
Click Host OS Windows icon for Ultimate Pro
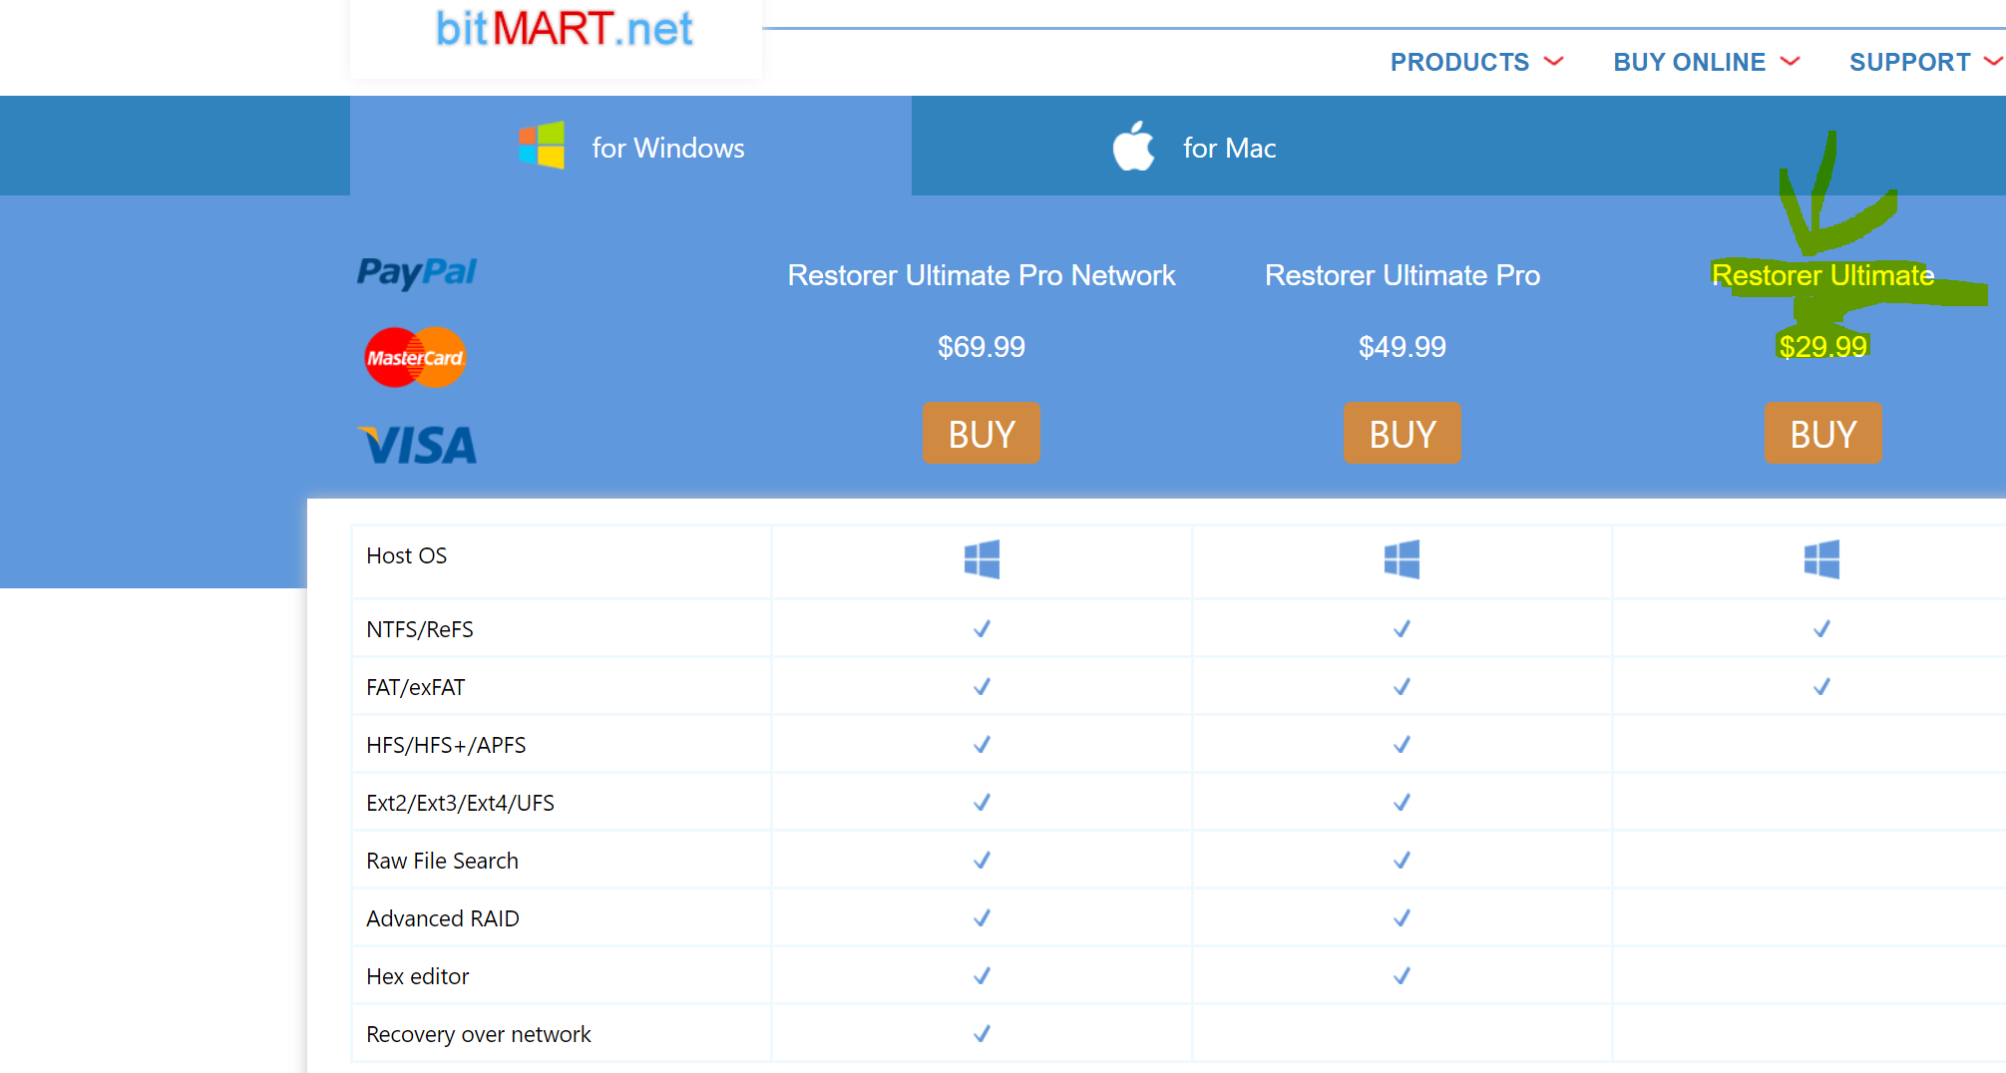coord(1402,559)
